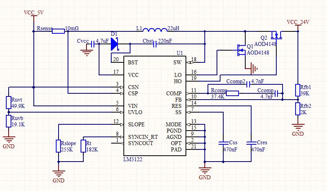Image resolution: width=327 pixels, height=191 pixels.
Task: Select the Rslope resistor symbol
Action: [59, 146]
